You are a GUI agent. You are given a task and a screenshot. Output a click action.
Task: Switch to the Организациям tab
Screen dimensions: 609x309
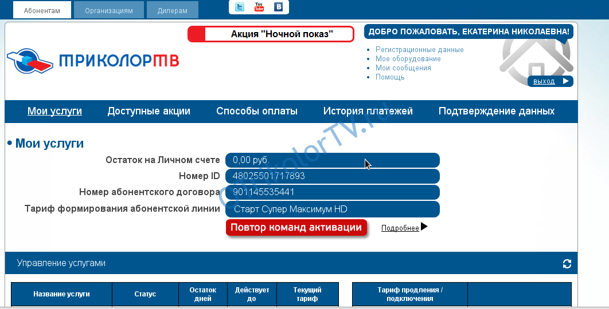(109, 10)
